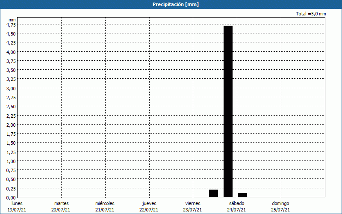The height and width of the screenshot is (214, 342).
Task: Click the 2,50 axis label
Action: tap(11, 107)
